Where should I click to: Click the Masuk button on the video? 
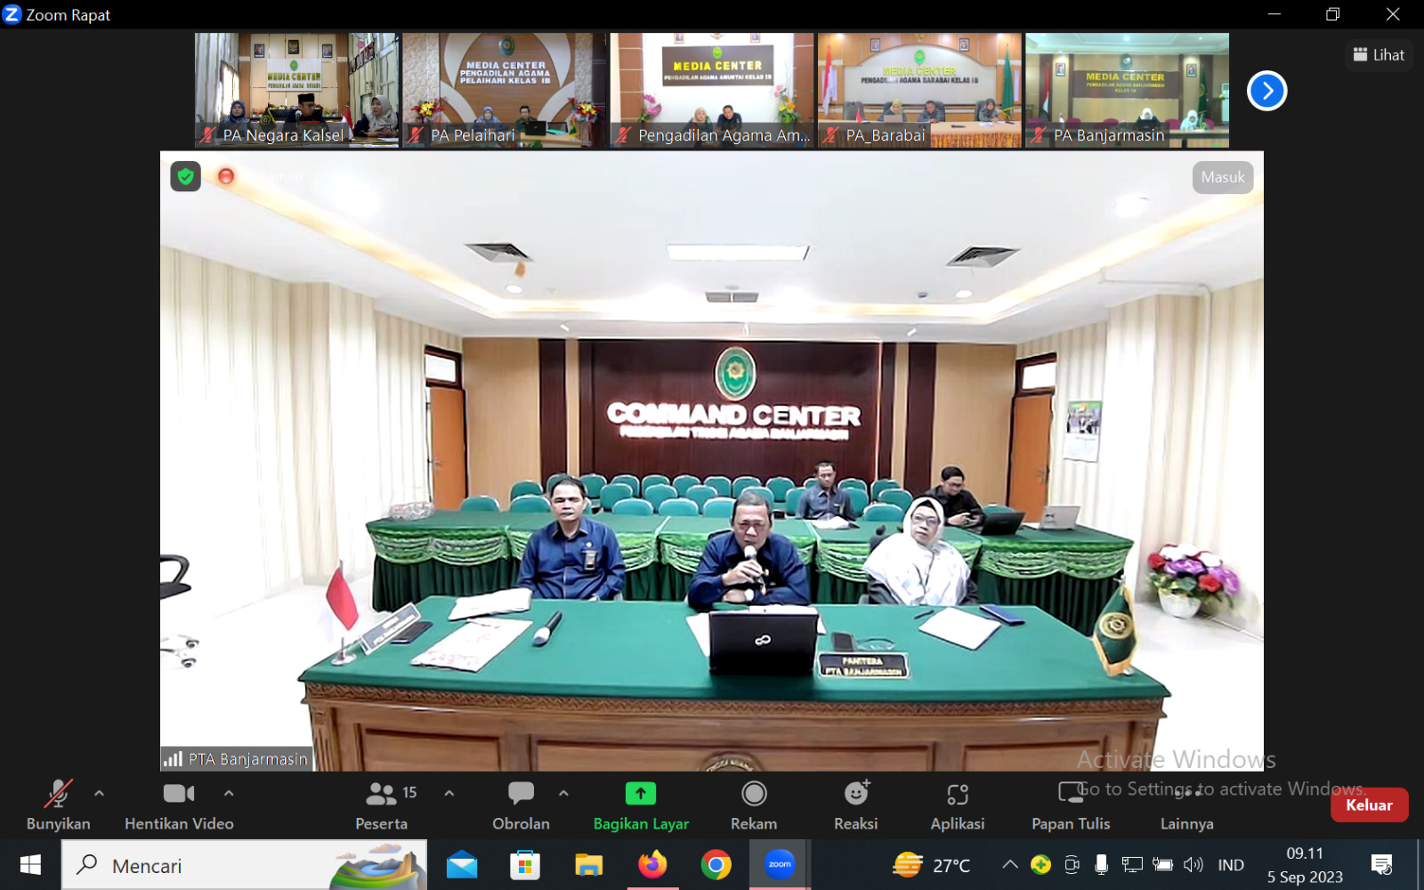point(1222,177)
